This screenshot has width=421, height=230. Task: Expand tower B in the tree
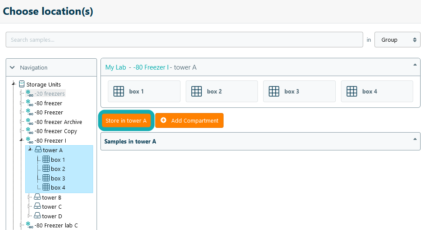(30, 197)
